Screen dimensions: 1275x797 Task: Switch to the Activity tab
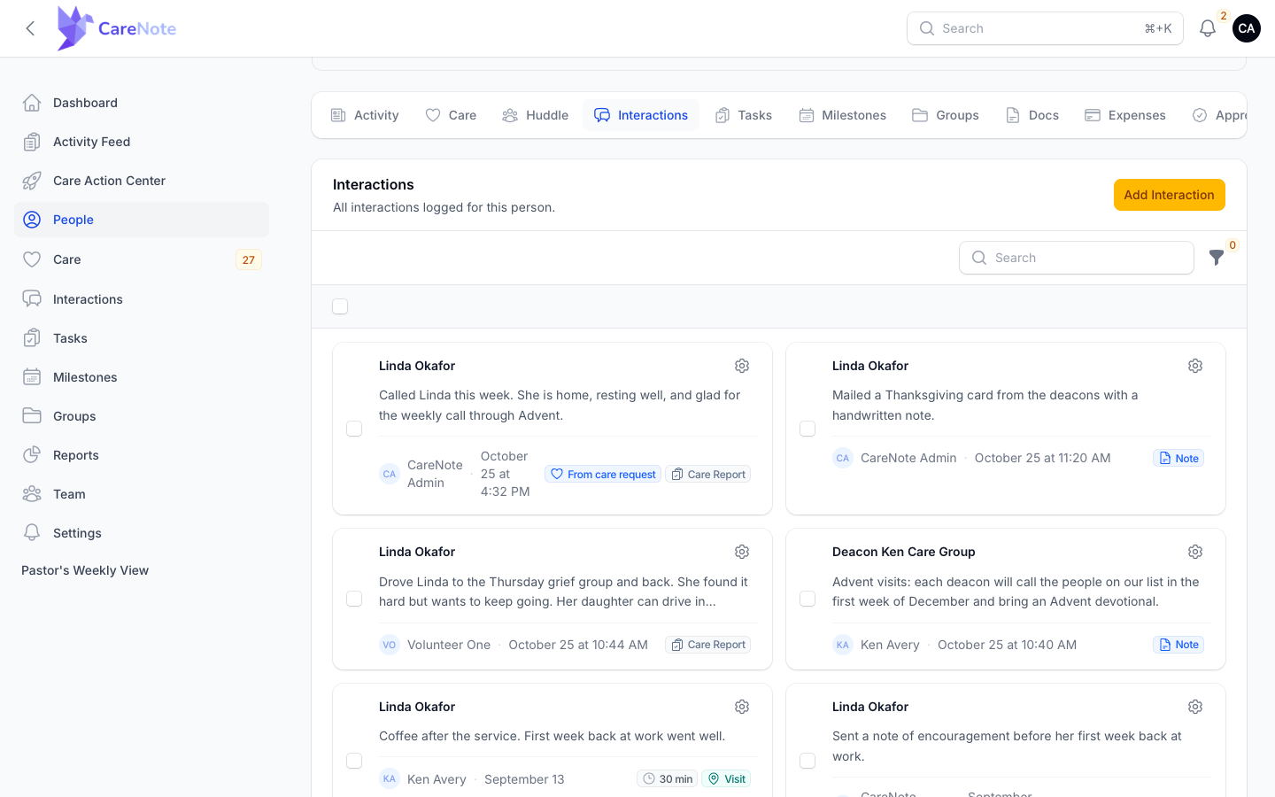coord(365,115)
